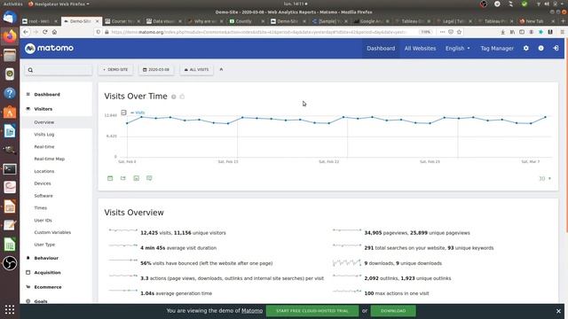The width and height of the screenshot is (568, 319).
Task: Click Firefox reload button
Action: click(45, 32)
